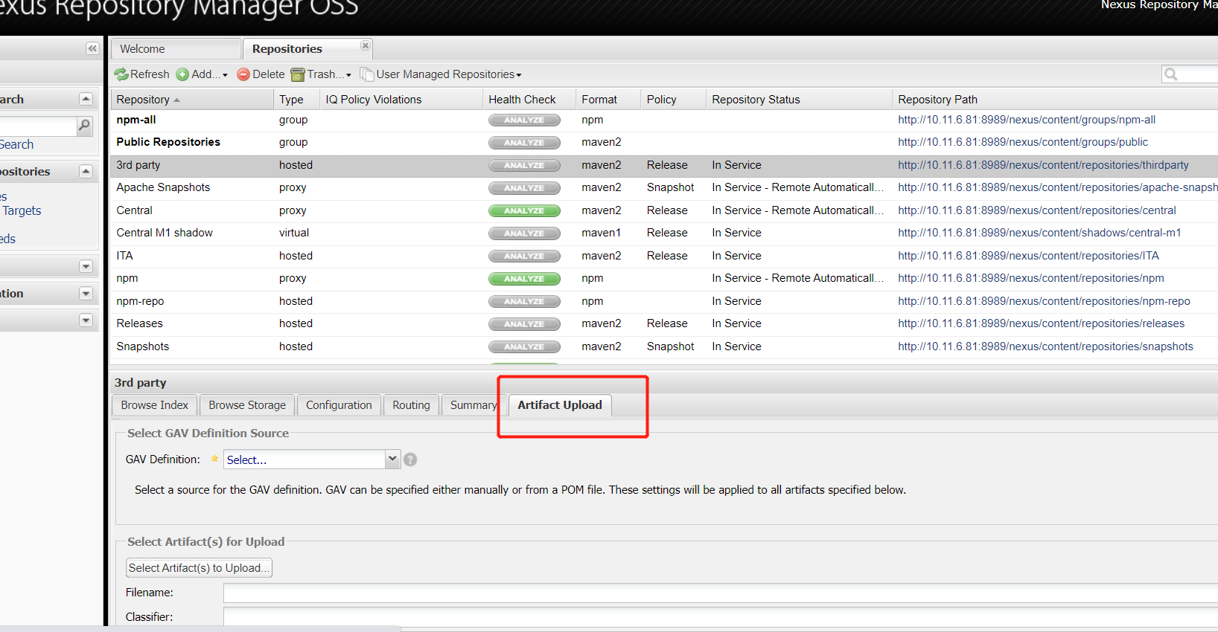The image size is (1218, 632).
Task: Click Analyze button for Releases
Action: [x=524, y=324]
